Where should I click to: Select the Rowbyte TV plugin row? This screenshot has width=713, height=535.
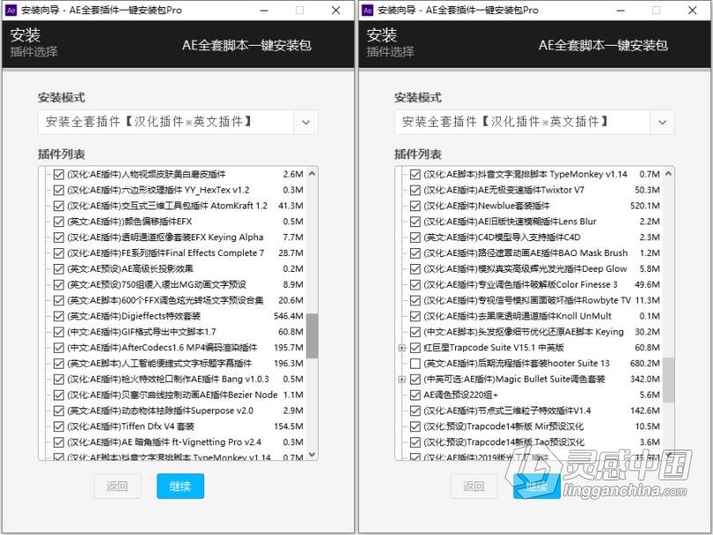(535, 300)
